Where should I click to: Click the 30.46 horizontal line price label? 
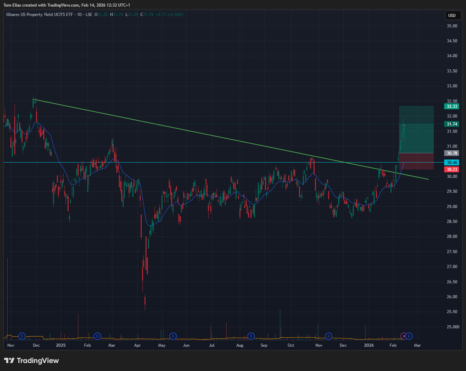click(452, 162)
